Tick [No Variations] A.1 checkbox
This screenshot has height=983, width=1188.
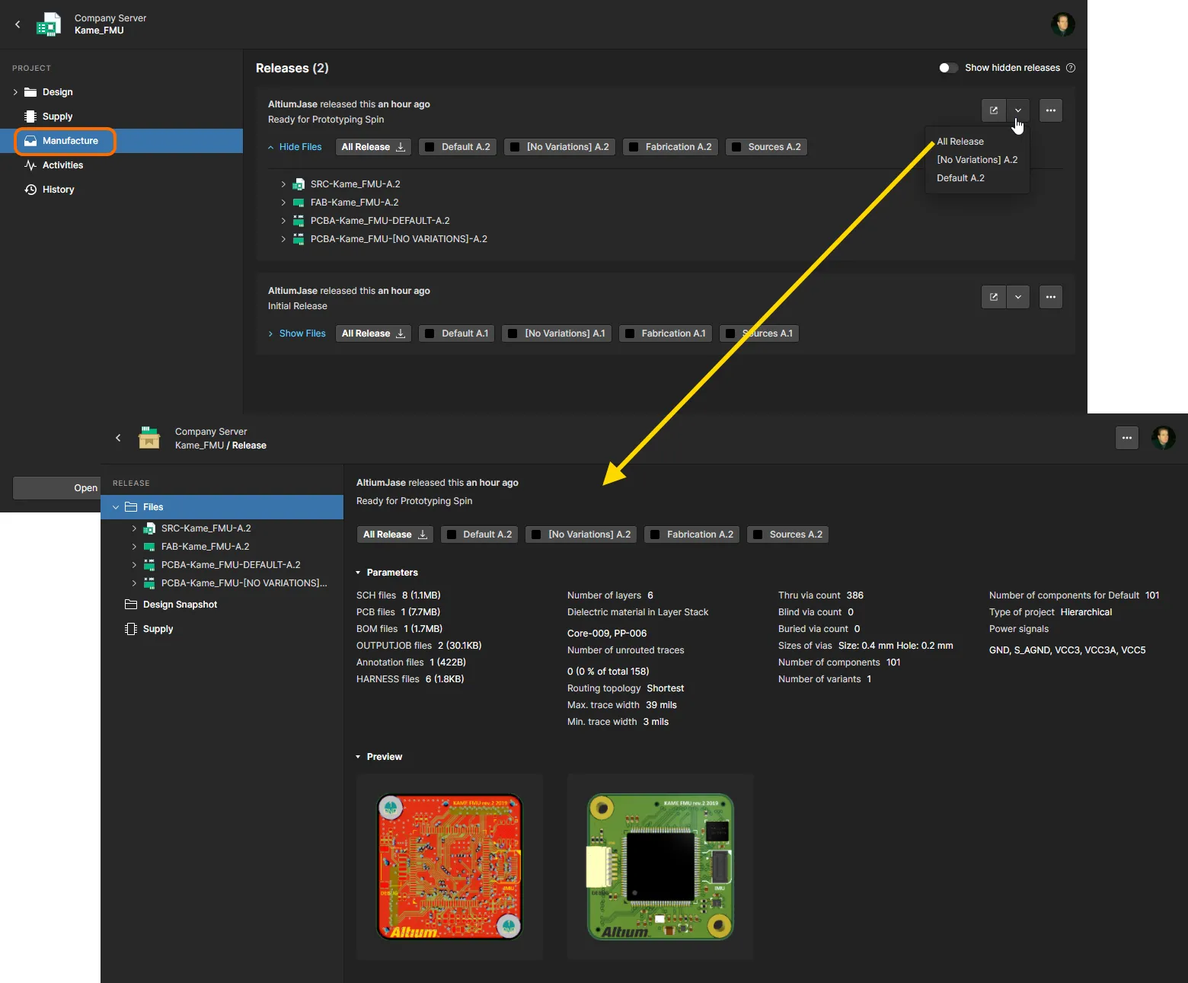513,334
